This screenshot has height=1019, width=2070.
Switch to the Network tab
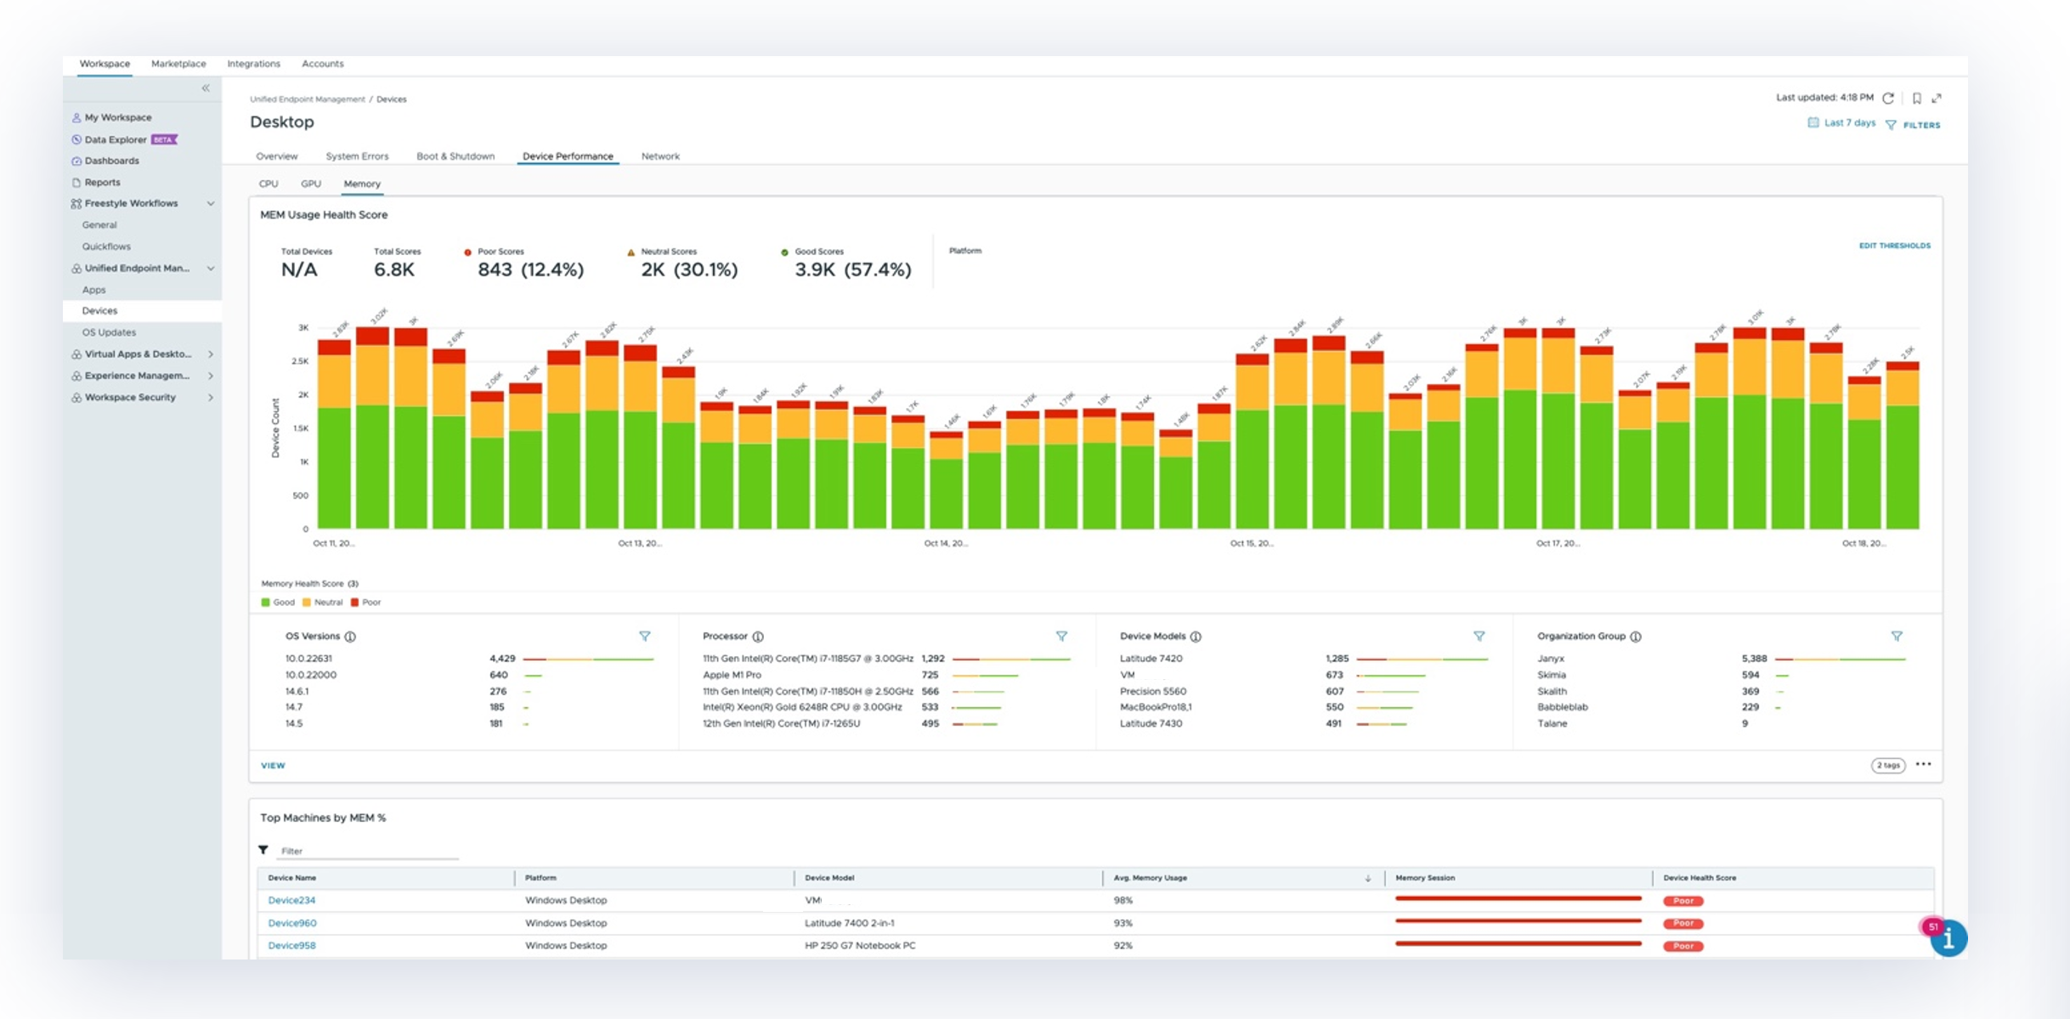tap(660, 156)
